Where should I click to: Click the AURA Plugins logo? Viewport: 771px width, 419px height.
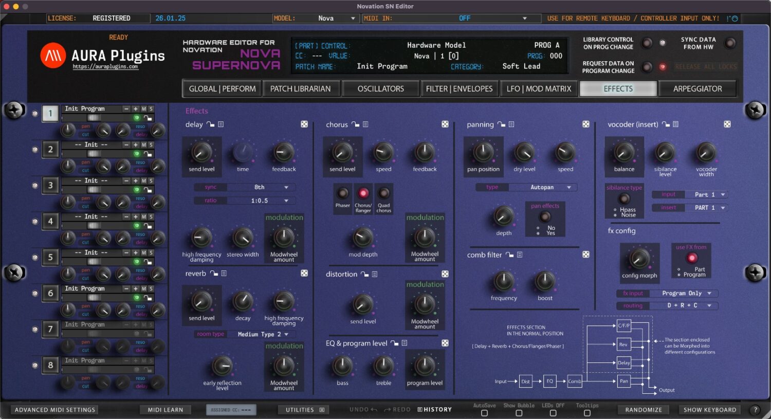coord(54,56)
